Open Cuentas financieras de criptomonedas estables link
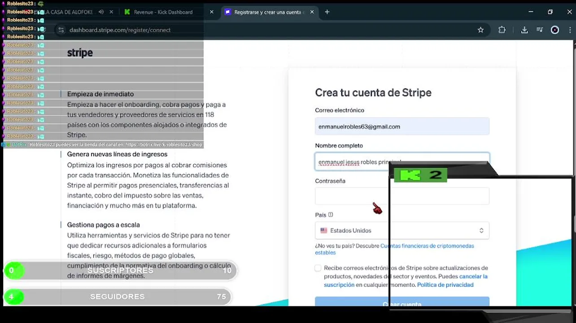Screen dimensions: 576x323 click(x=394, y=249)
